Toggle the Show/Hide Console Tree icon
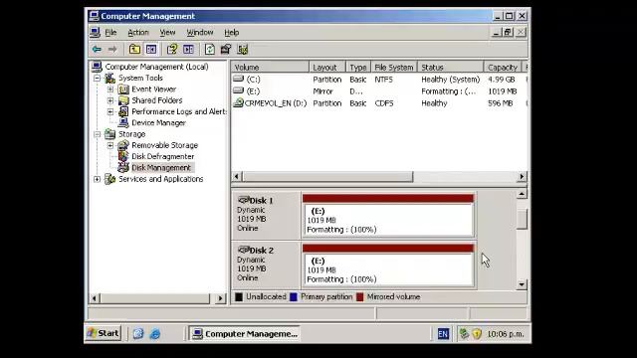Screen dimensions: 637x358 tap(151, 50)
